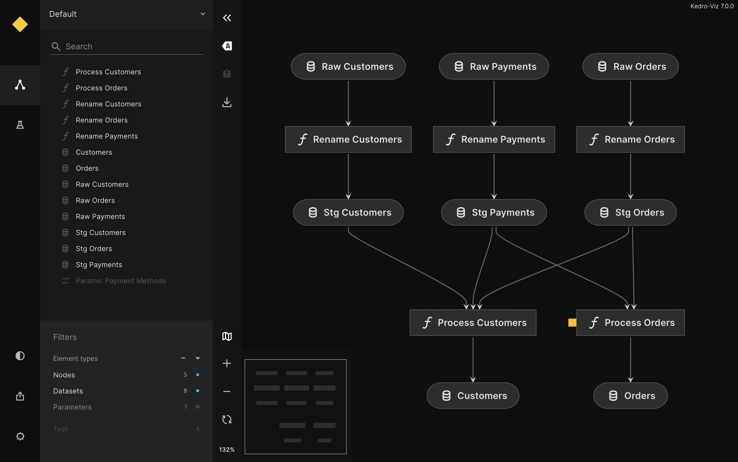
Task: Toggle the Datasets filter indicator
Action: (198, 391)
